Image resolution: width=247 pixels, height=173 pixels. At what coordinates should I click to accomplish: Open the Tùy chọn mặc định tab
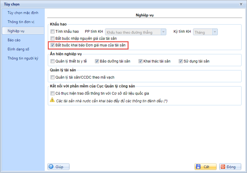[22, 13]
